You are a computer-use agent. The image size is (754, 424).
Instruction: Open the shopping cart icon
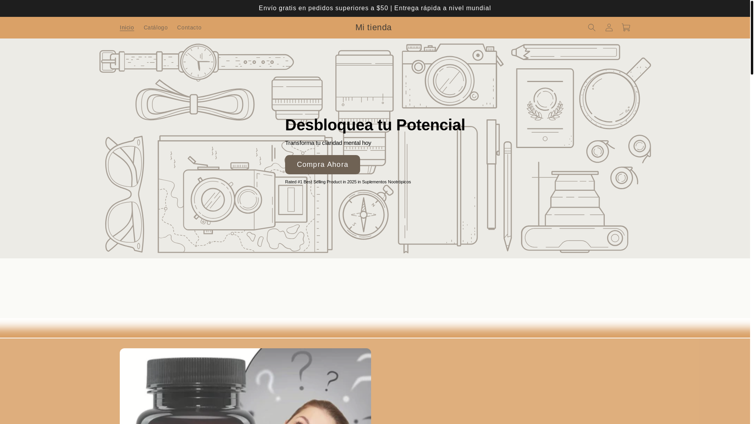point(626,27)
